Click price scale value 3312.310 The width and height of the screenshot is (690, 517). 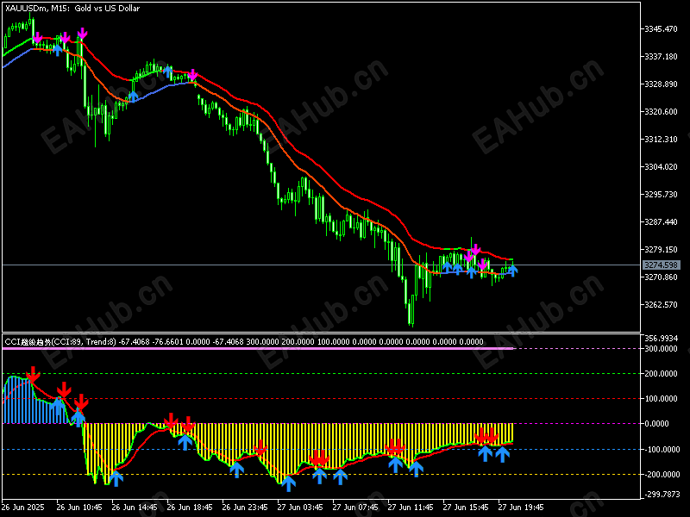coord(661,140)
